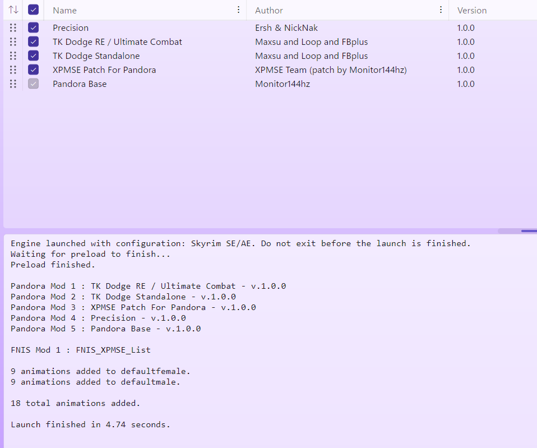Grab the drag handle for Precision row
The width and height of the screenshot is (537, 448).
[13, 27]
